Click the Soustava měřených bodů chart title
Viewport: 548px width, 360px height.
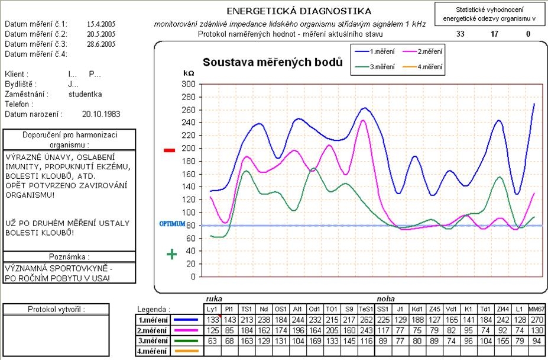click(x=273, y=62)
